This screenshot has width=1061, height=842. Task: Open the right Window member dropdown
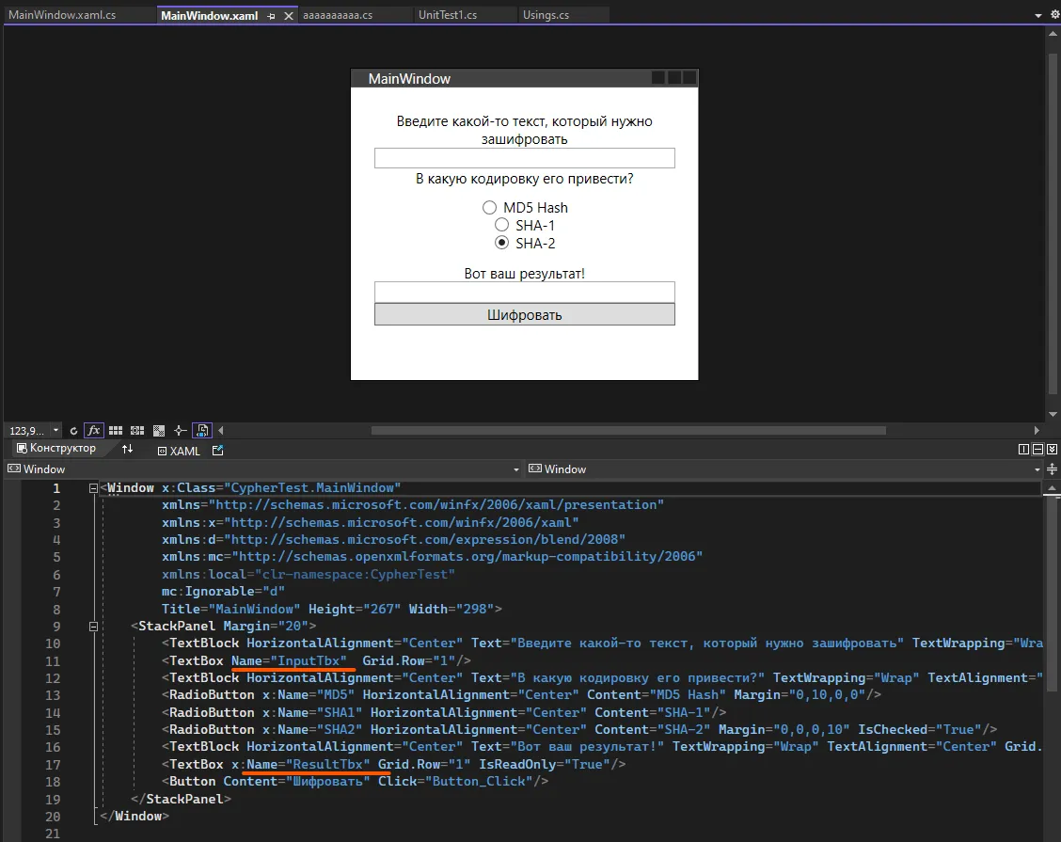[x=1037, y=469]
